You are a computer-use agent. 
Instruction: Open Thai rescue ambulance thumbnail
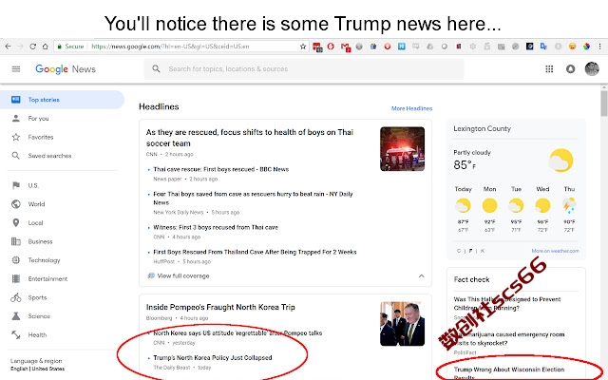click(402, 149)
